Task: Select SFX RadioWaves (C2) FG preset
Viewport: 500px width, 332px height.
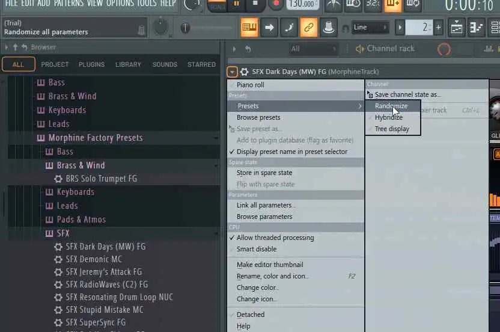Action: 107,284
